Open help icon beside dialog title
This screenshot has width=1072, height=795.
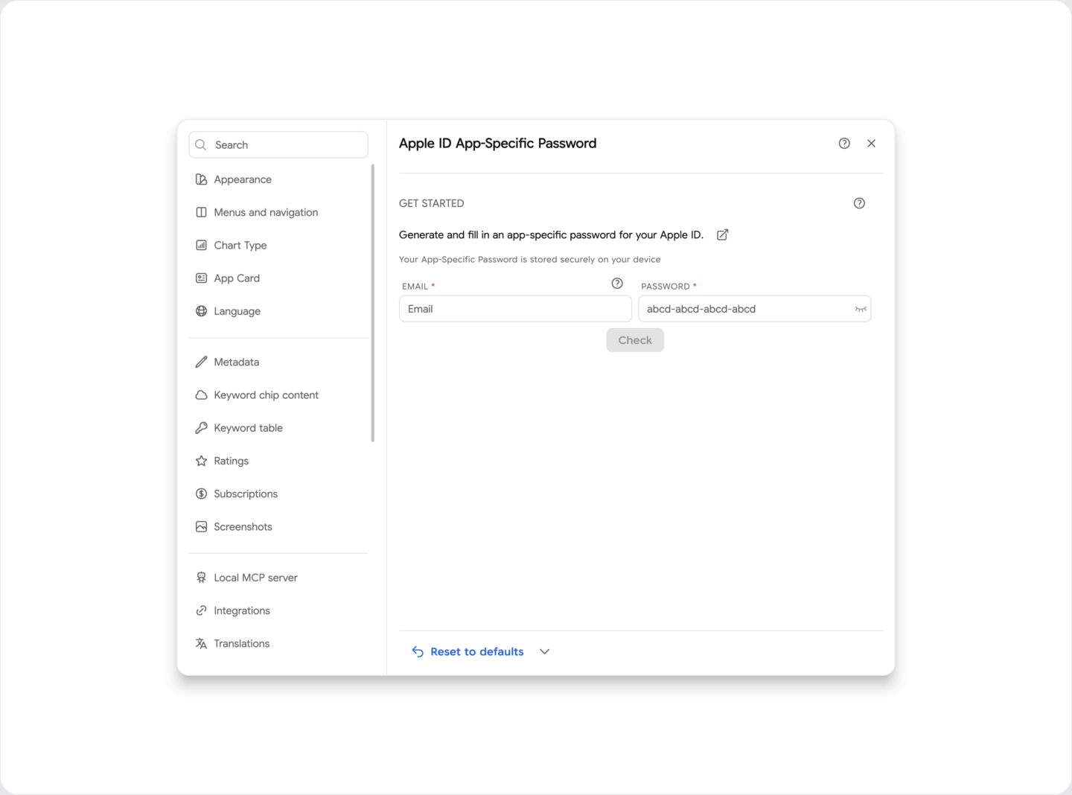[844, 143]
